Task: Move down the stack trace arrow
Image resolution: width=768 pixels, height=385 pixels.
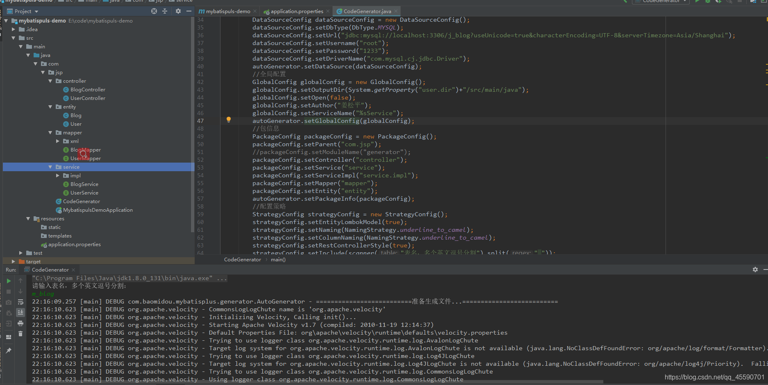Action: click(20, 291)
